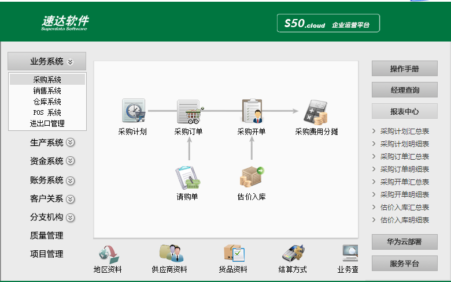
Task: Open 估价入库汇总表 report link
Action: tap(405, 207)
